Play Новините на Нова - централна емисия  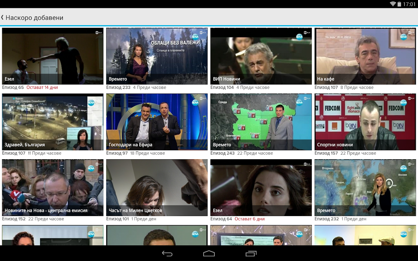tap(53, 188)
